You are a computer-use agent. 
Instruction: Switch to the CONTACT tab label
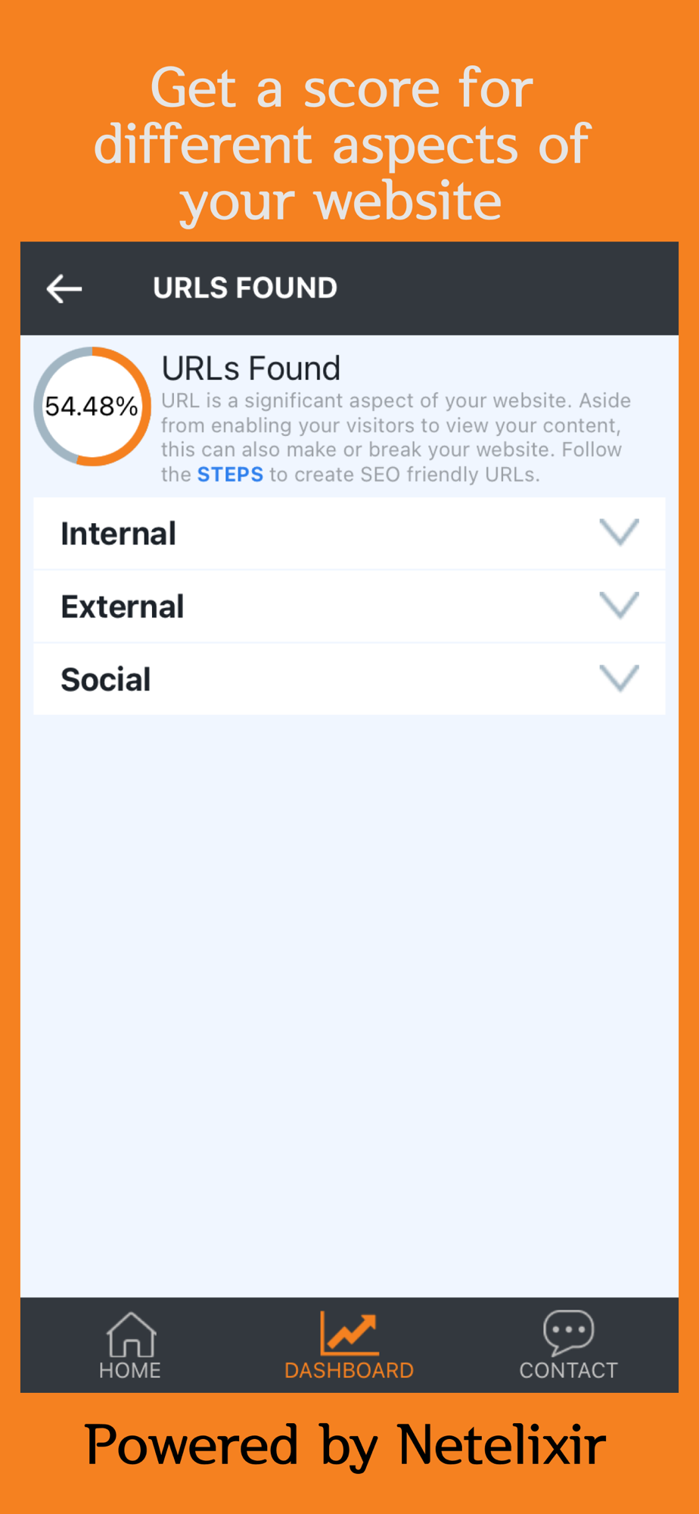(x=569, y=1370)
